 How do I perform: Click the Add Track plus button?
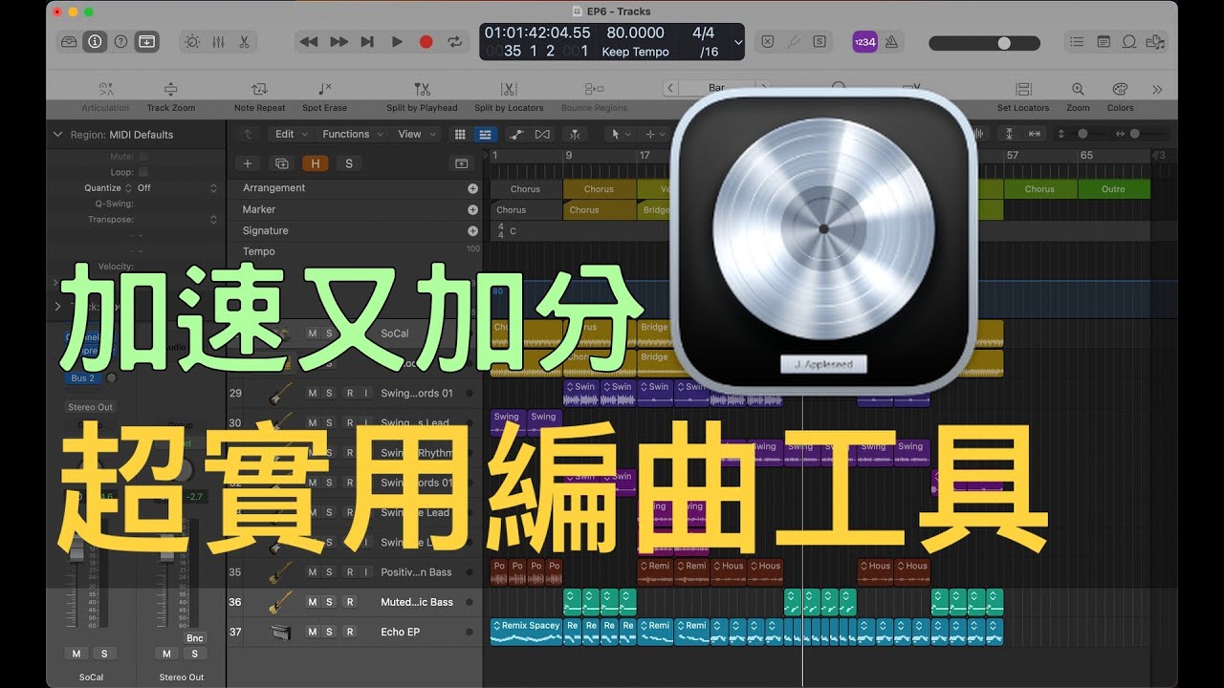(248, 163)
